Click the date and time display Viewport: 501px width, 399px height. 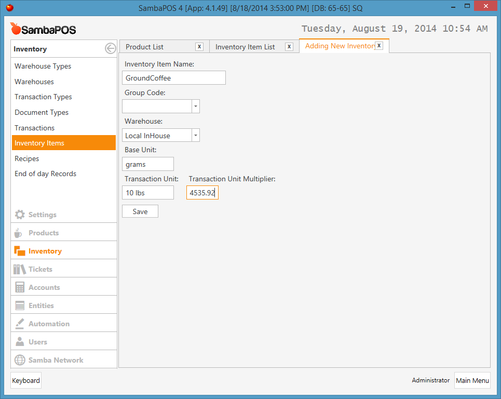point(395,29)
